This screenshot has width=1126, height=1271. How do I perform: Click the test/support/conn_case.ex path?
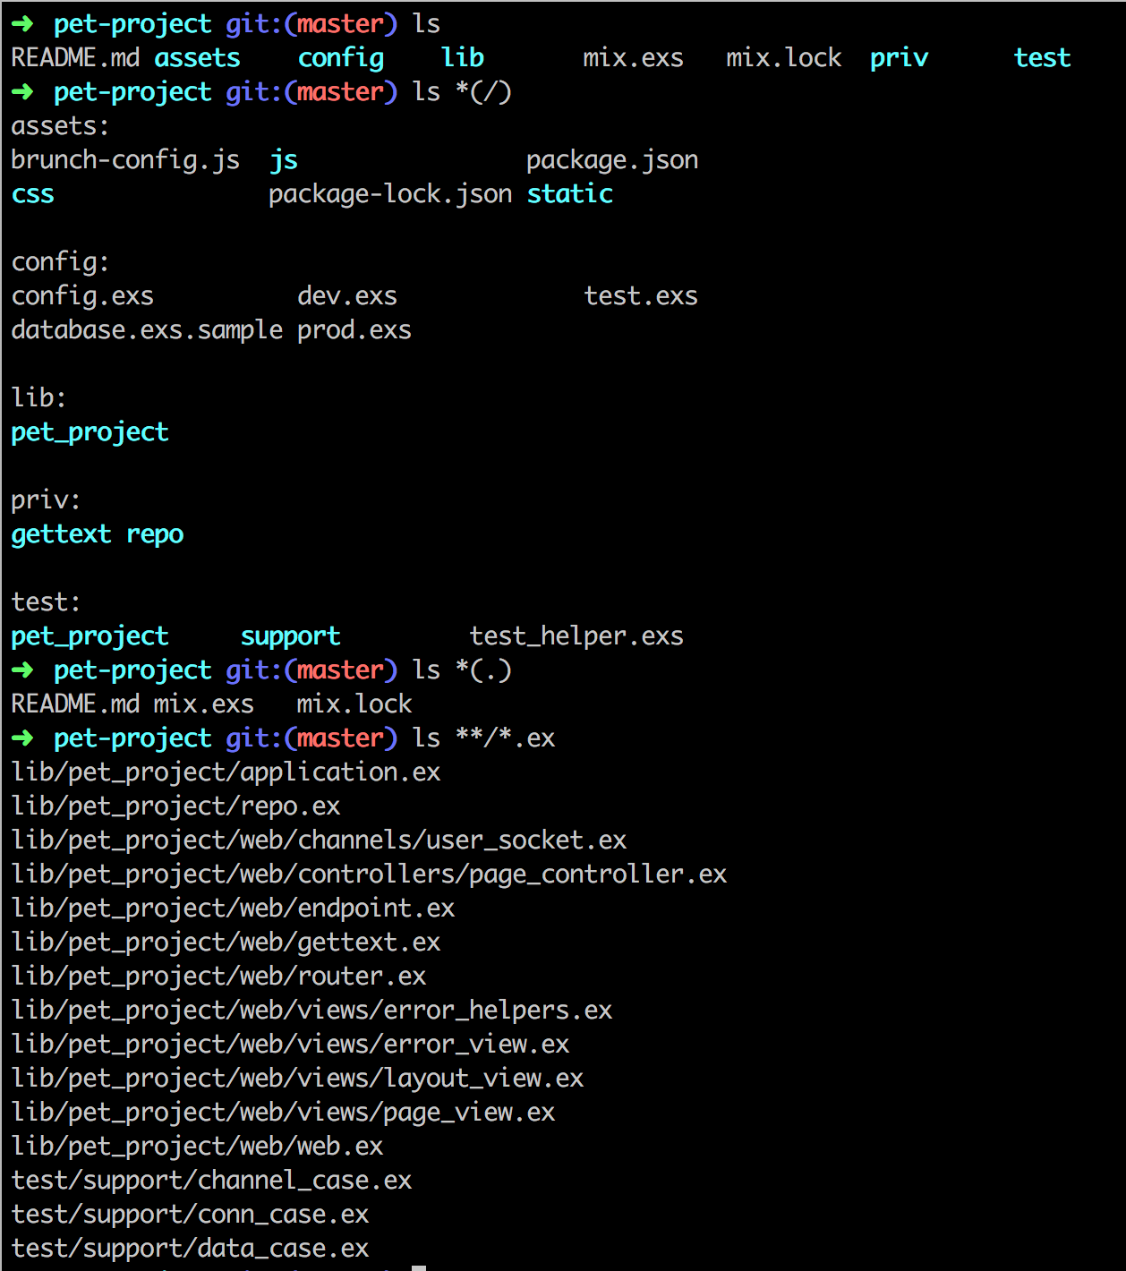click(x=190, y=1214)
